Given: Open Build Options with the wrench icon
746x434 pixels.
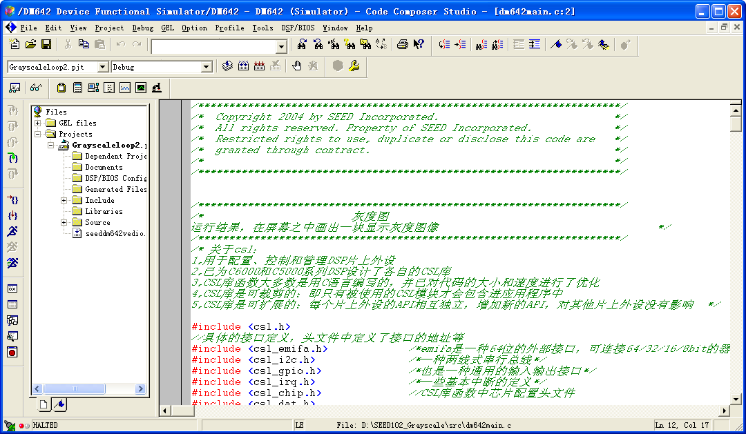Looking at the screenshot, I should tap(354, 66).
